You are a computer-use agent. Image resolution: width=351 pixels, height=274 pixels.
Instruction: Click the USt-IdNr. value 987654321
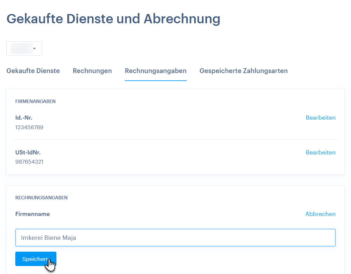29,162
